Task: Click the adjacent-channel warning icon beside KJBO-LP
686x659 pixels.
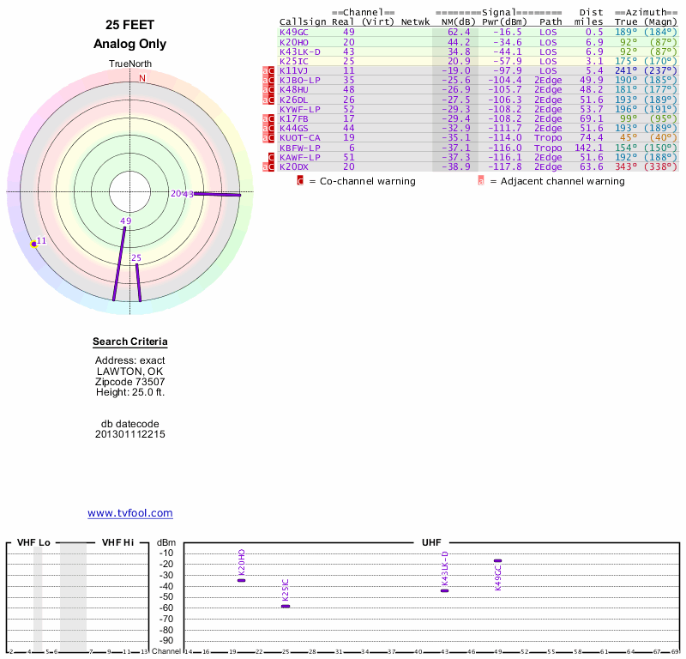Action: [x=266, y=80]
